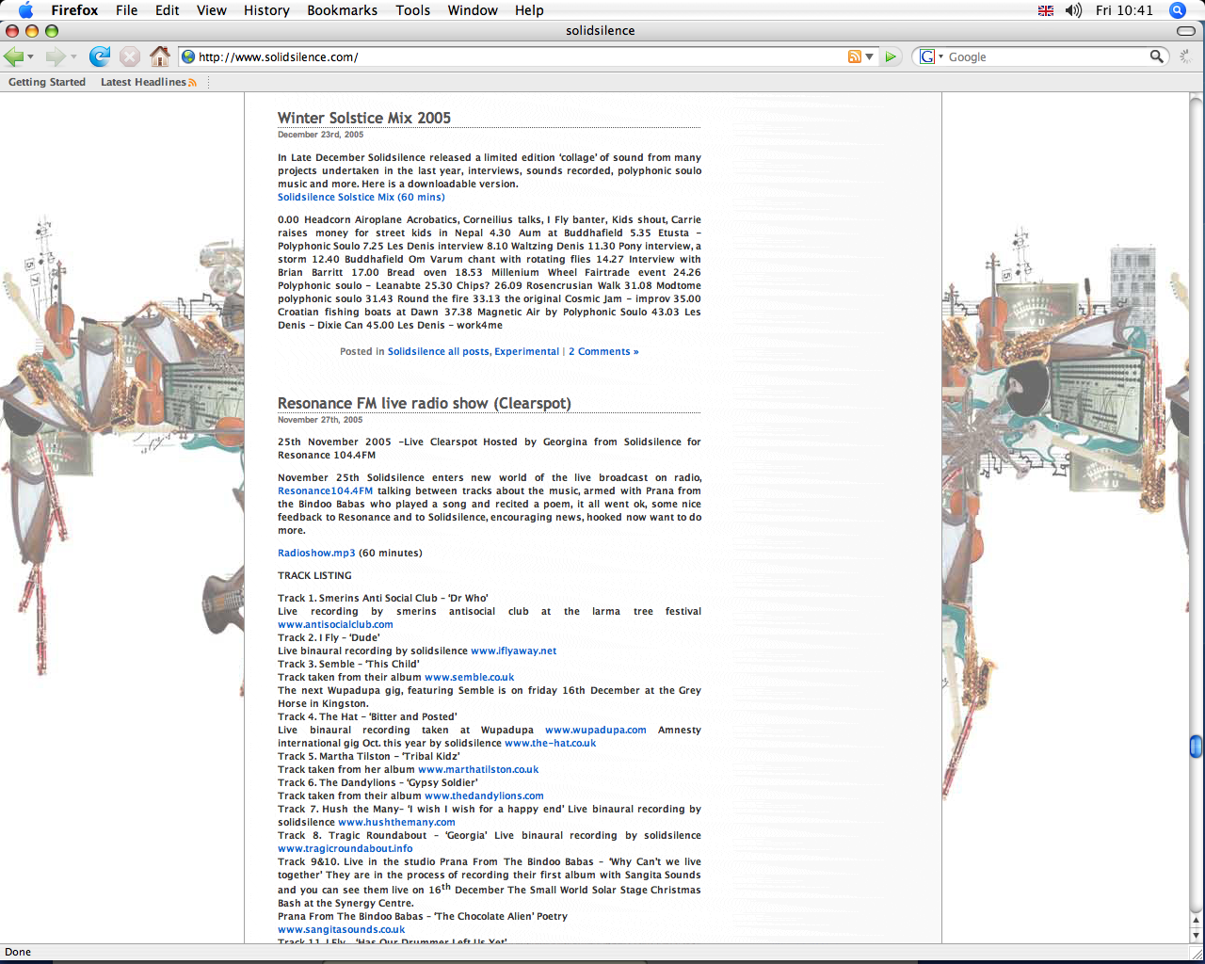1205x964 pixels.
Task: Click the volume icon in menu bar
Action: (1073, 10)
